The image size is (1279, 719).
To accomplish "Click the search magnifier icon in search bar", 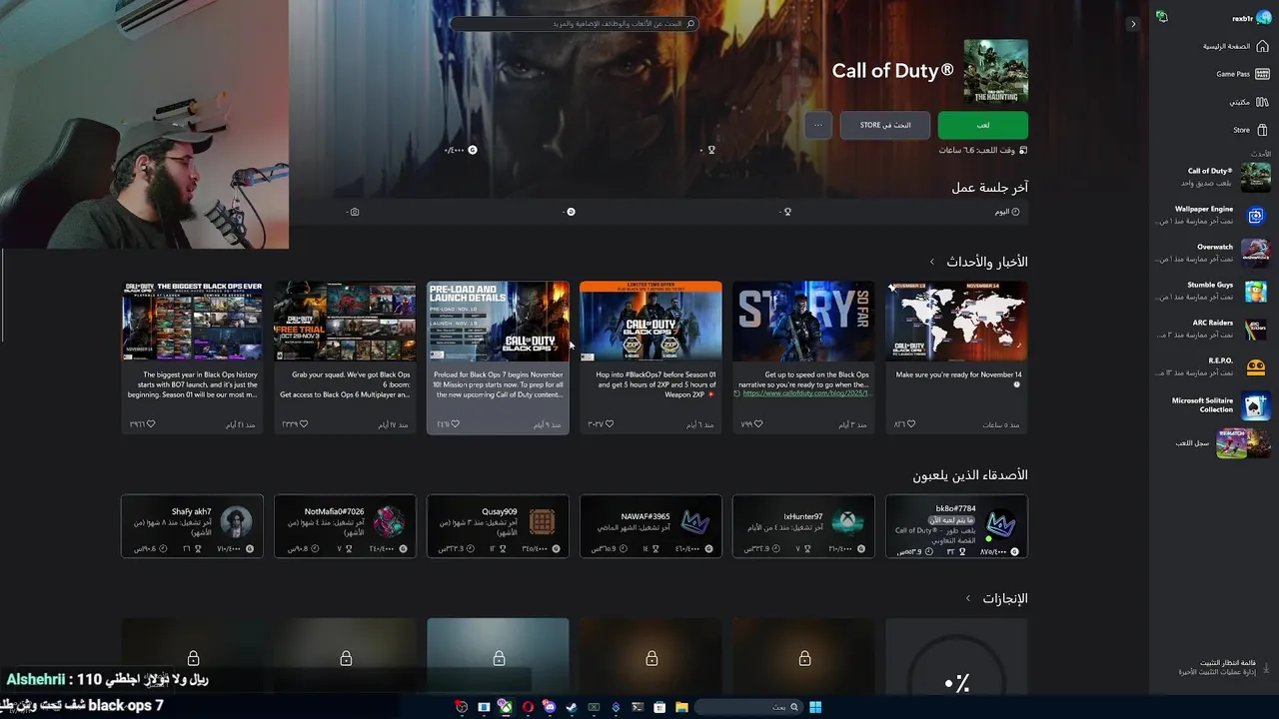I will [x=690, y=24].
